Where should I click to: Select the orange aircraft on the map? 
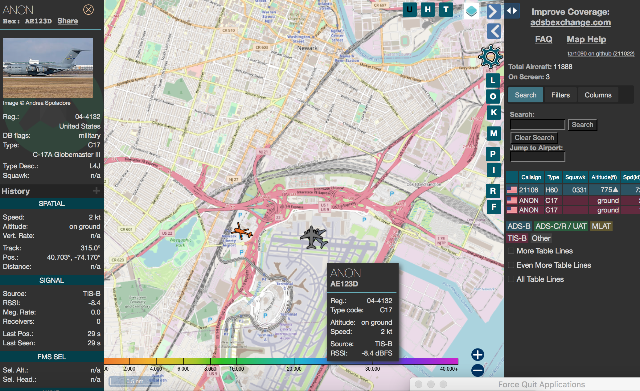point(241,231)
